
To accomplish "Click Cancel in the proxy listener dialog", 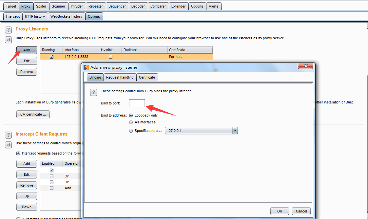I will (x=301, y=211).
